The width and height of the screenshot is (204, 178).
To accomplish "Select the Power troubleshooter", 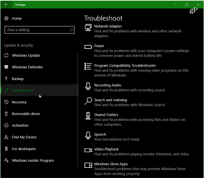I will 137,51.
